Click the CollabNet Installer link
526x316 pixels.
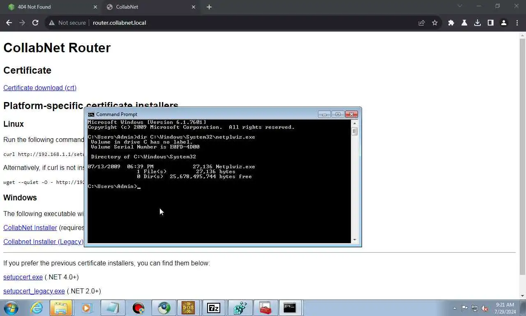coord(30,228)
